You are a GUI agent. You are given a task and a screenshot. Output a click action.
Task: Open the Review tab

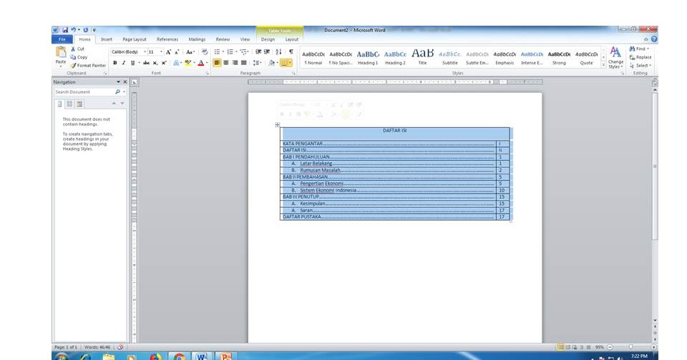[x=223, y=39]
